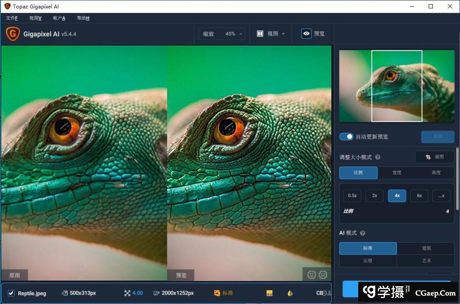Image resolution: width=460 pixels, height=304 pixels.
Task: Click the 裁剪 crop button
Action: pyautogui.click(x=434, y=157)
